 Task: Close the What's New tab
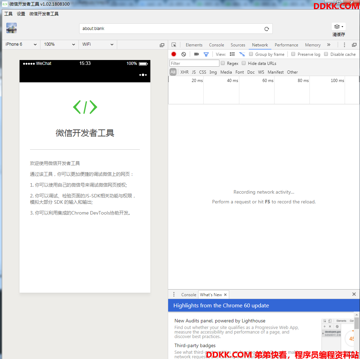225,295
